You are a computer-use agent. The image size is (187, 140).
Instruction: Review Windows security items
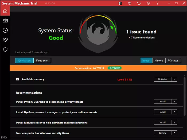[x=162, y=133]
